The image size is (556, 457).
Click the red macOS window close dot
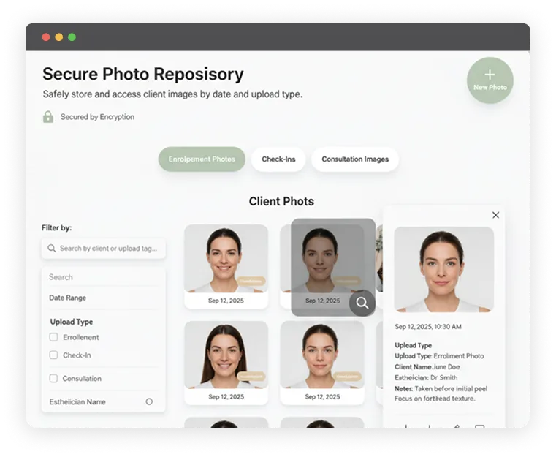45,37
